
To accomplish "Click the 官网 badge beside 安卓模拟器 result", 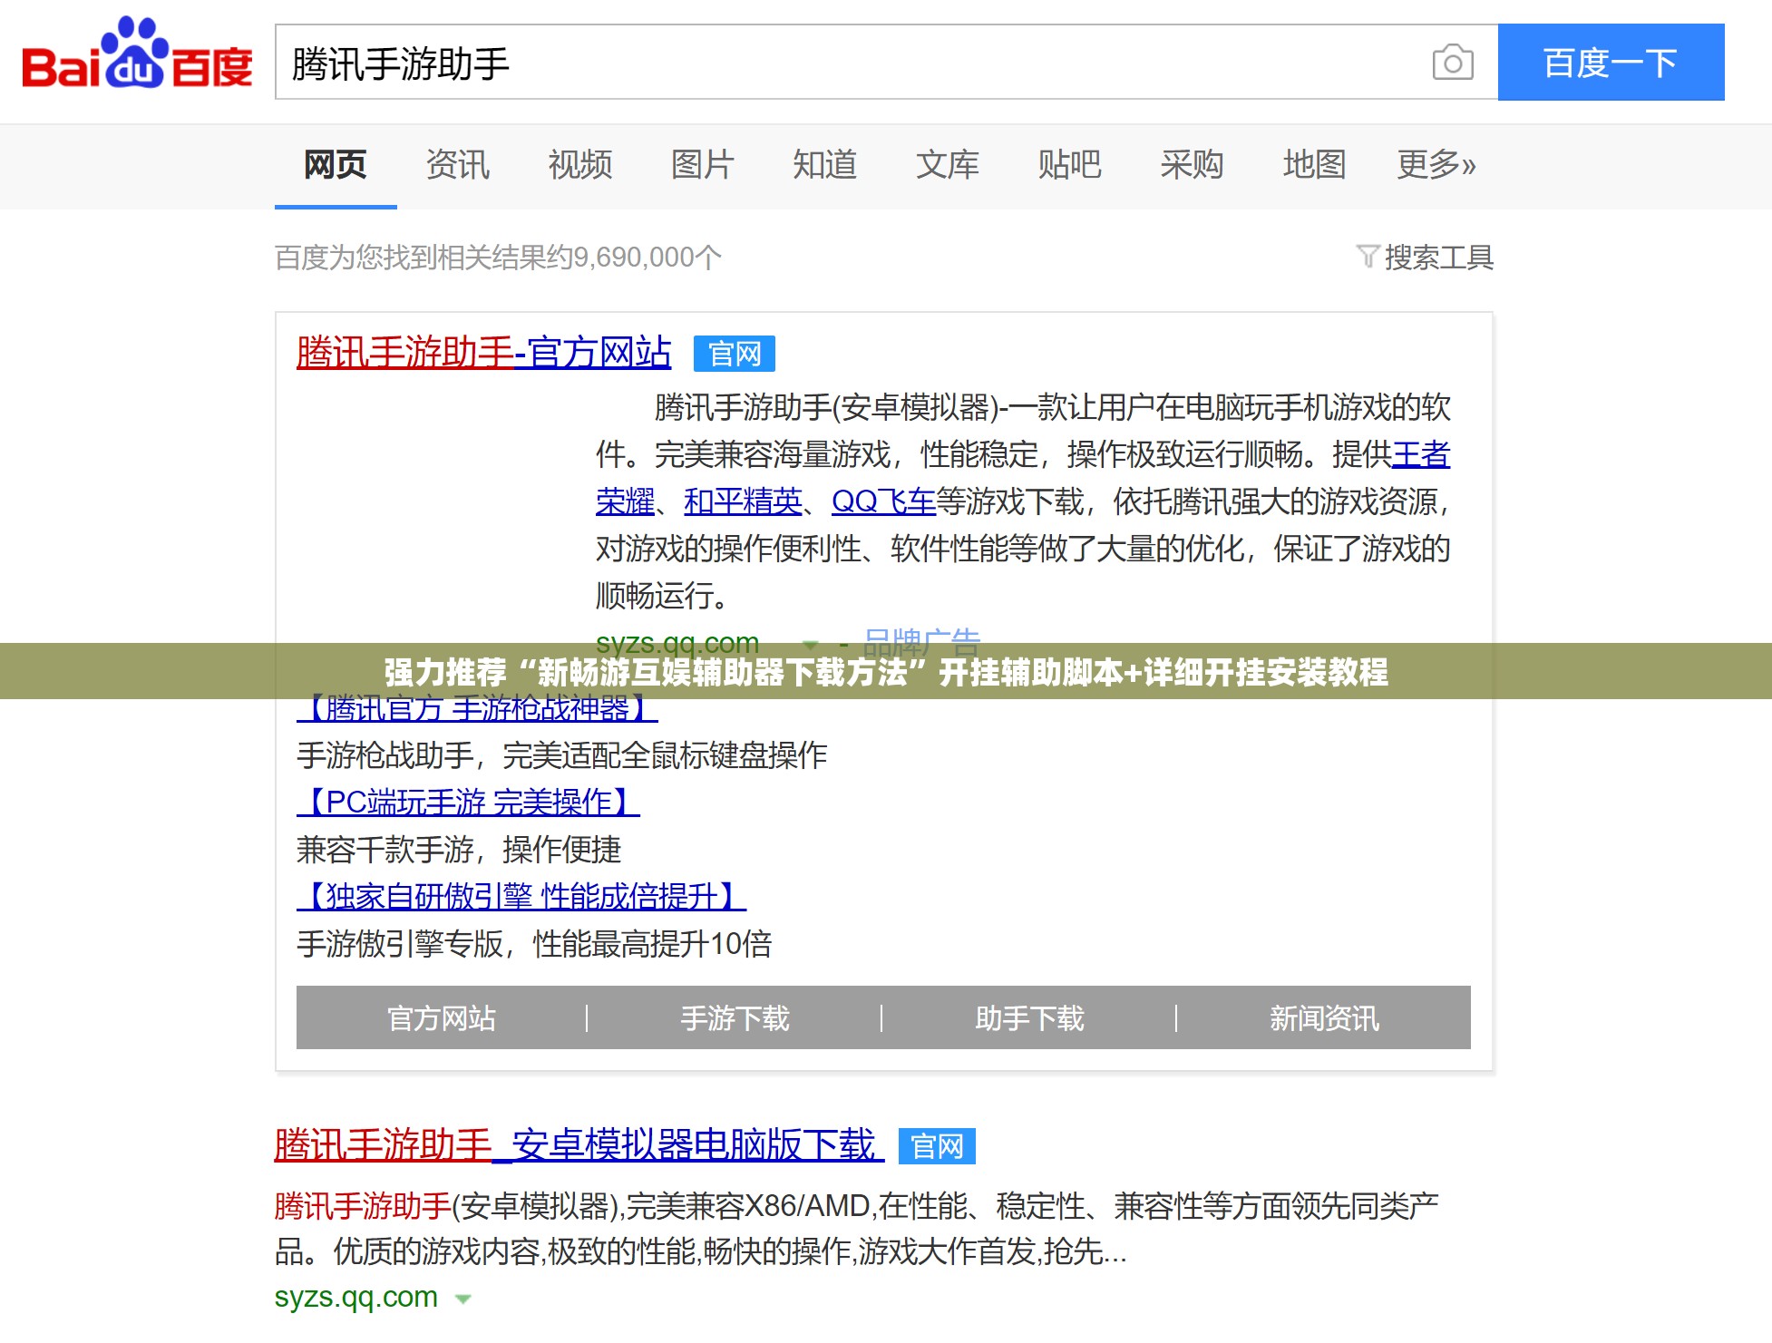I will pos(937,1146).
